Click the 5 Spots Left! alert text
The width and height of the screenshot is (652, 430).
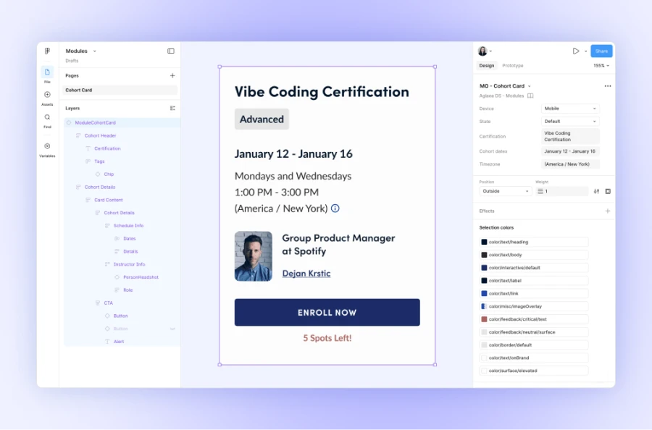(327, 338)
